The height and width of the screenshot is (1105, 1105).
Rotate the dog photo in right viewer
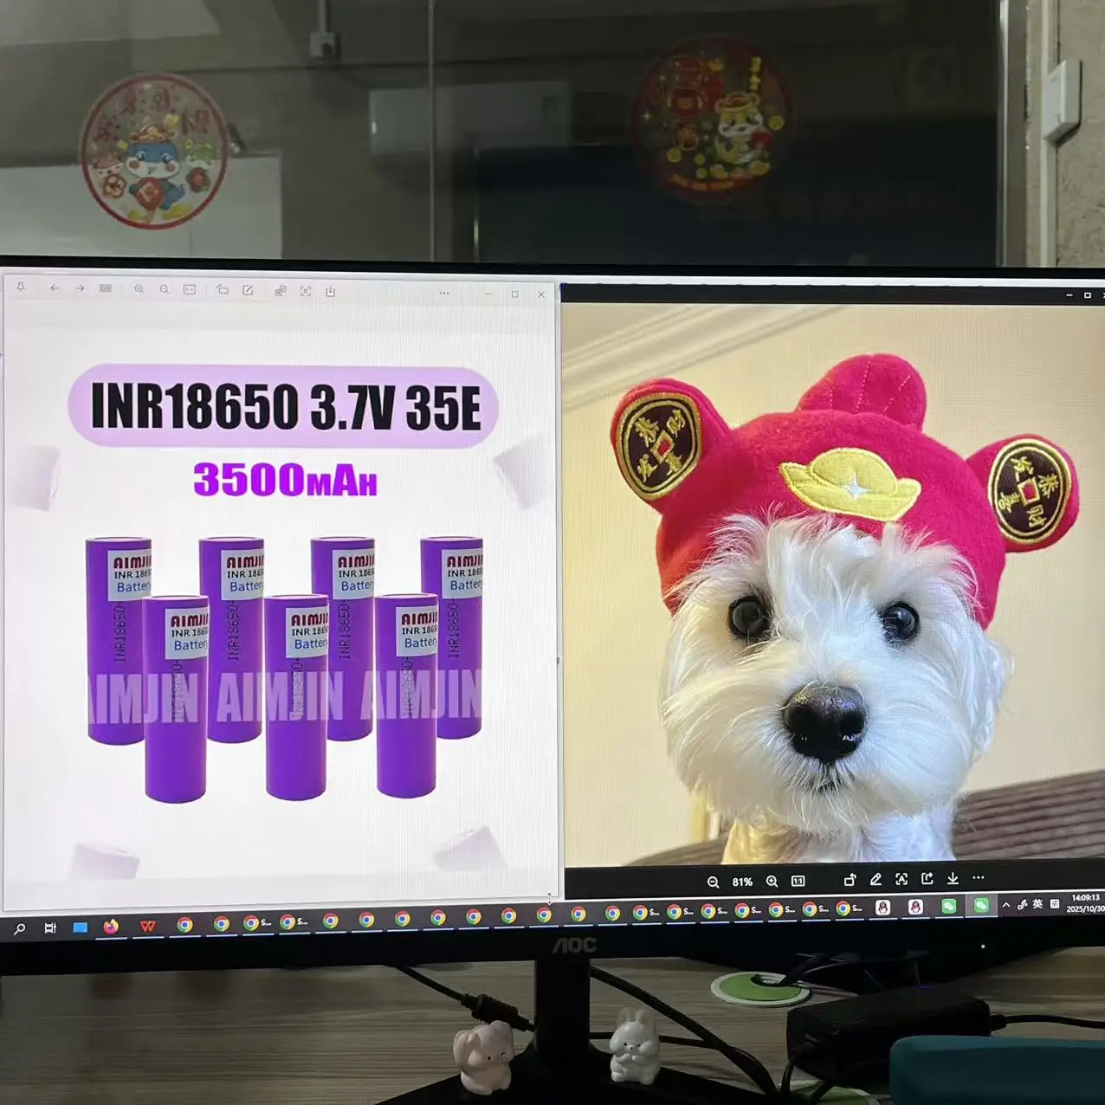click(x=850, y=880)
